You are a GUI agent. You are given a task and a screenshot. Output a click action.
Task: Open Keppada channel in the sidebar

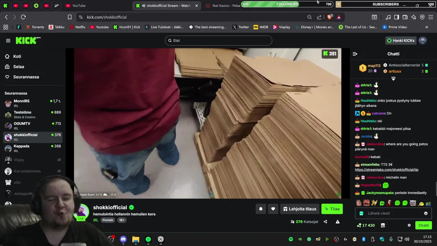tap(33, 148)
